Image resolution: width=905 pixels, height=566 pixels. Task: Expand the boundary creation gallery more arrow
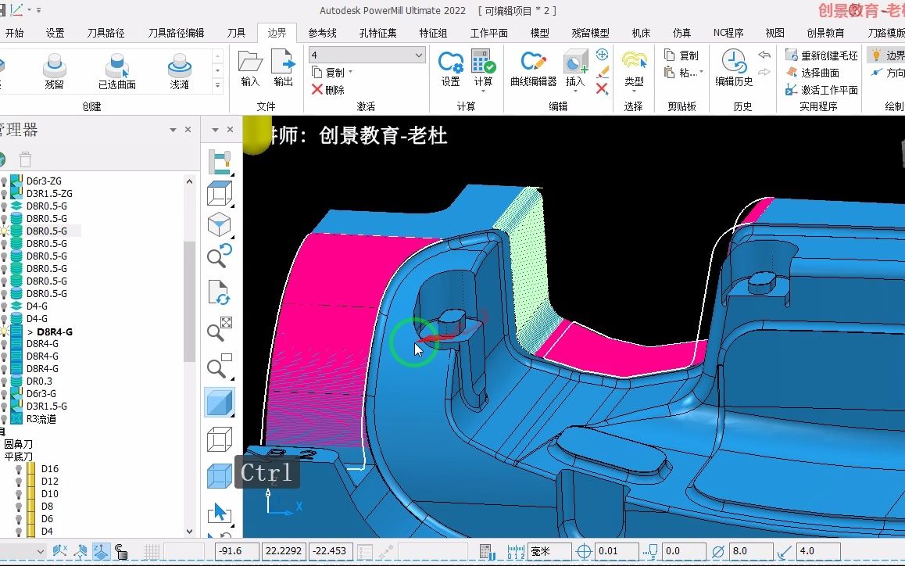(217, 85)
